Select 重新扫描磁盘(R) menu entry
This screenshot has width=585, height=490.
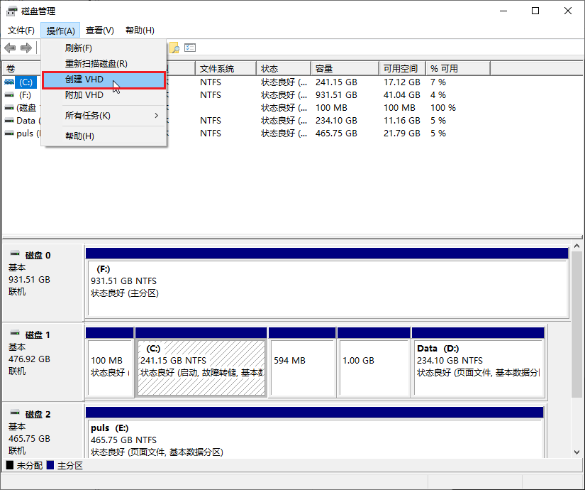pos(96,64)
